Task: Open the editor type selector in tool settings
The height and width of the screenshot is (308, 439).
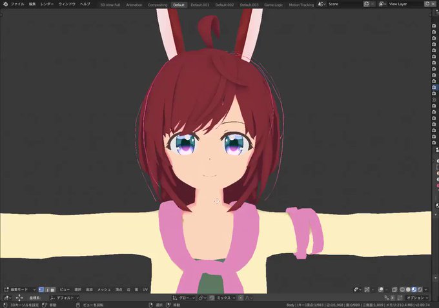Action: (x=7, y=298)
